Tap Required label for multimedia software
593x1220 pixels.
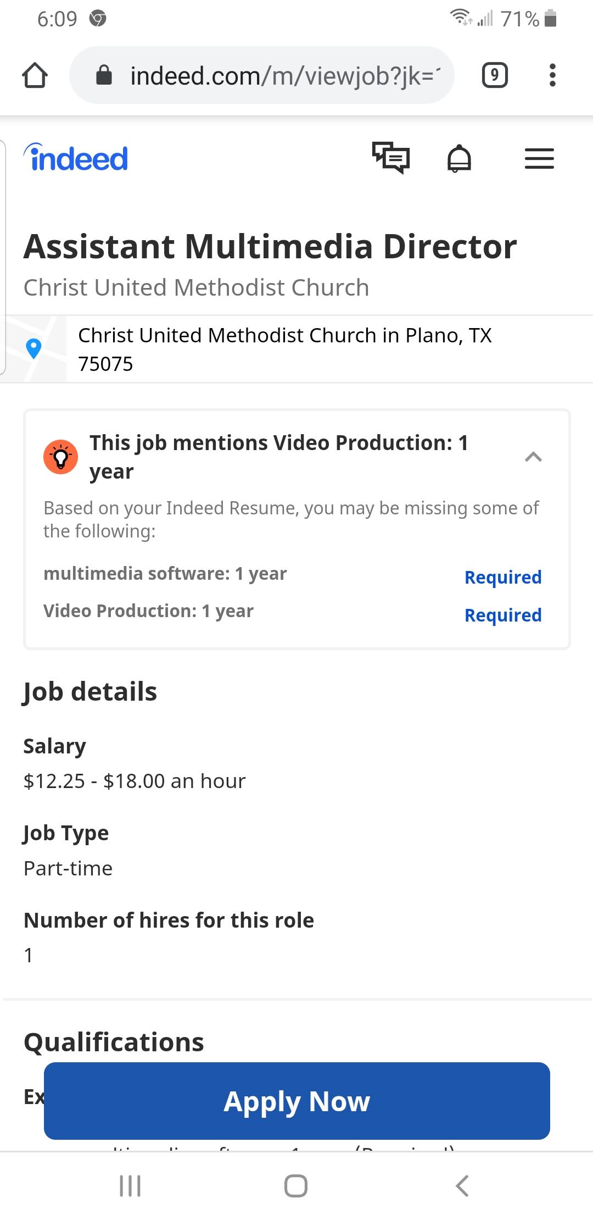(502, 577)
